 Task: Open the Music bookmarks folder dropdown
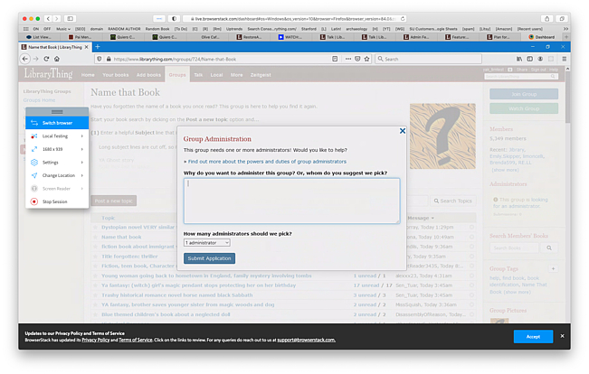(63, 29)
